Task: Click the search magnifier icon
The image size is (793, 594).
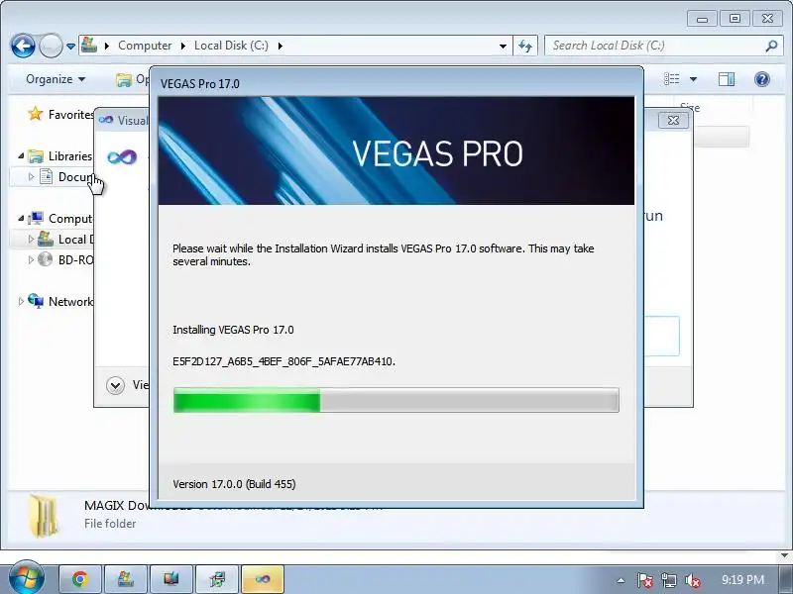Action: point(771,46)
